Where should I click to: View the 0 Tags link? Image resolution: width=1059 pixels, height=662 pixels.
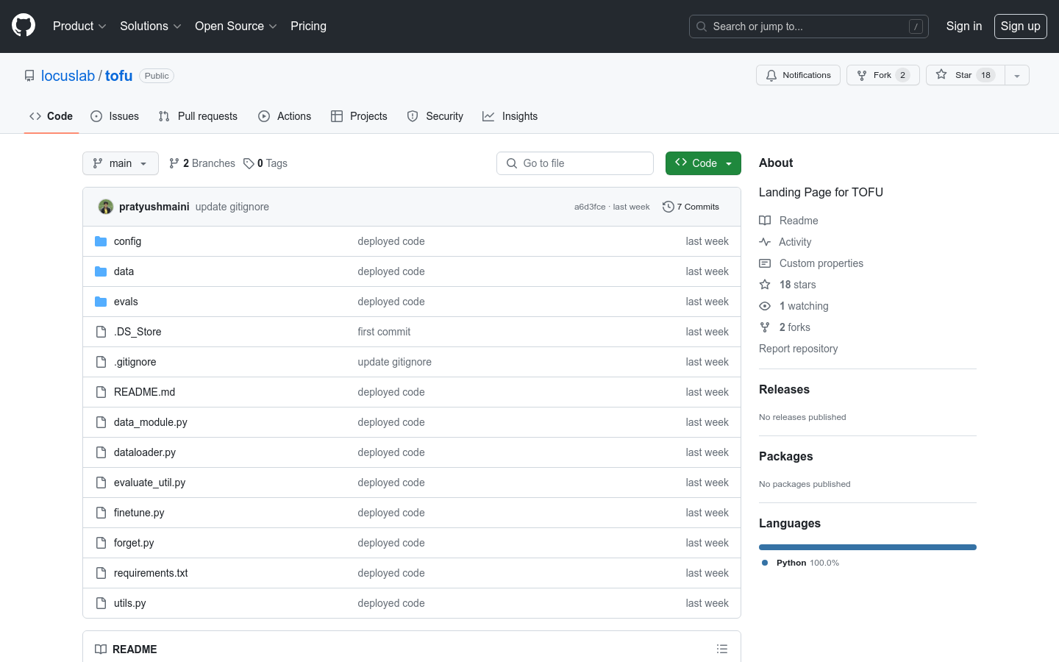click(x=265, y=163)
